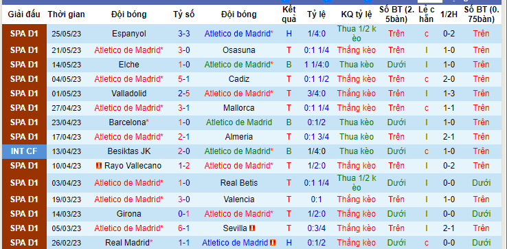
Task: Open the Espanyol team link
Action: 129,34
